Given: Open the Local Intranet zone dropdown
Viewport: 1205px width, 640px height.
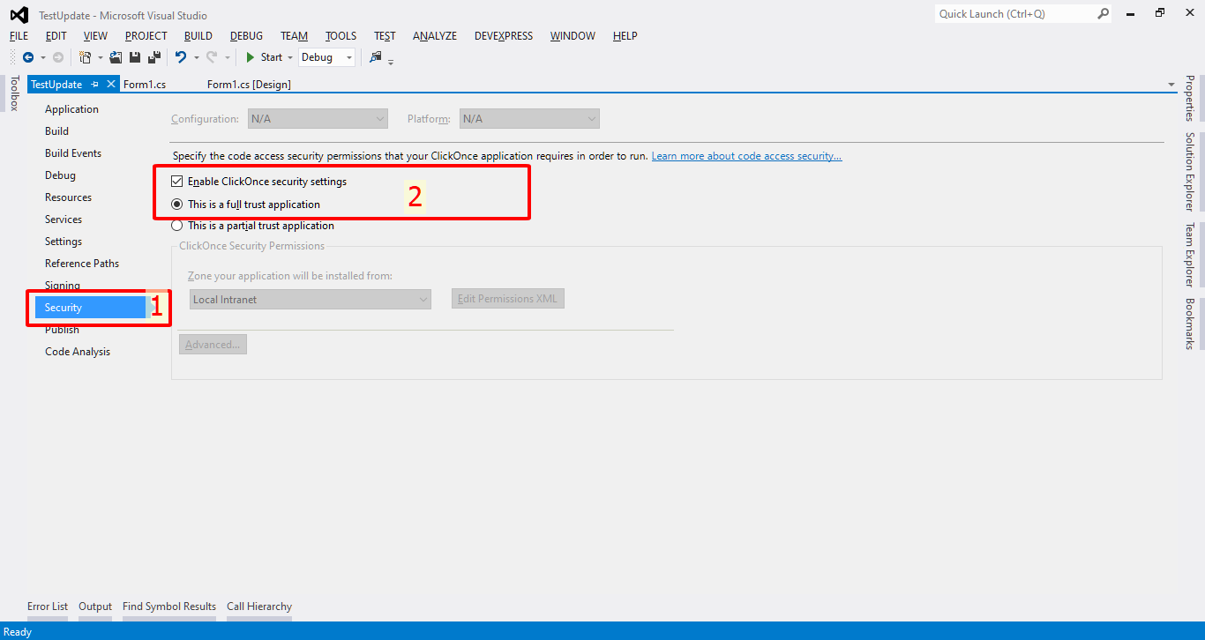Looking at the screenshot, I should [x=311, y=300].
